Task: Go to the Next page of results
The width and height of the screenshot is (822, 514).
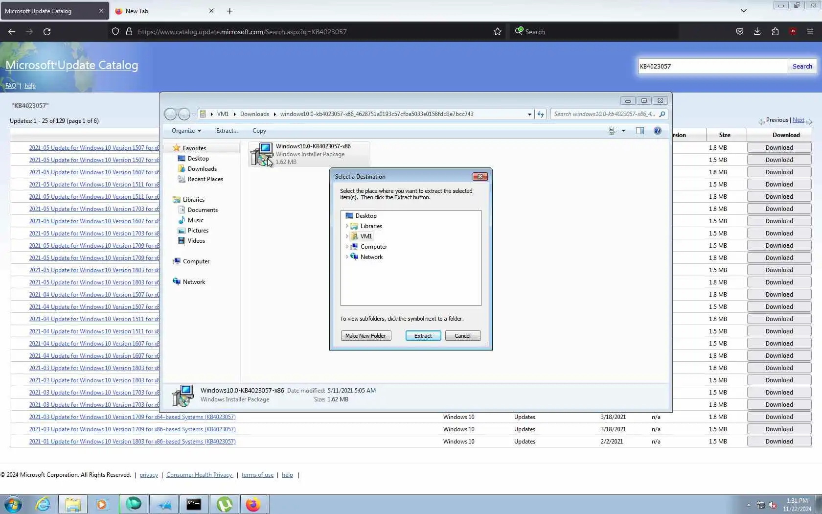Action: 798,120
